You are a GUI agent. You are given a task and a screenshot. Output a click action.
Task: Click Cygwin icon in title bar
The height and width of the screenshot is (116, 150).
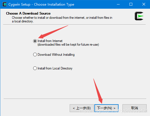pos(5,4)
